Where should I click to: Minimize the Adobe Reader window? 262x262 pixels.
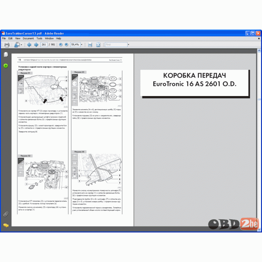[248, 33]
